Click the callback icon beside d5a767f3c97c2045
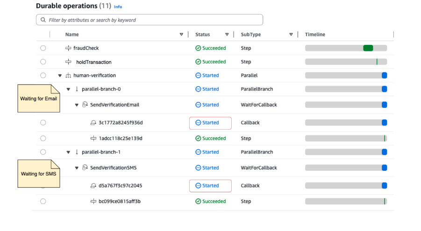The height and width of the screenshot is (231, 421). pyautogui.click(x=93, y=186)
